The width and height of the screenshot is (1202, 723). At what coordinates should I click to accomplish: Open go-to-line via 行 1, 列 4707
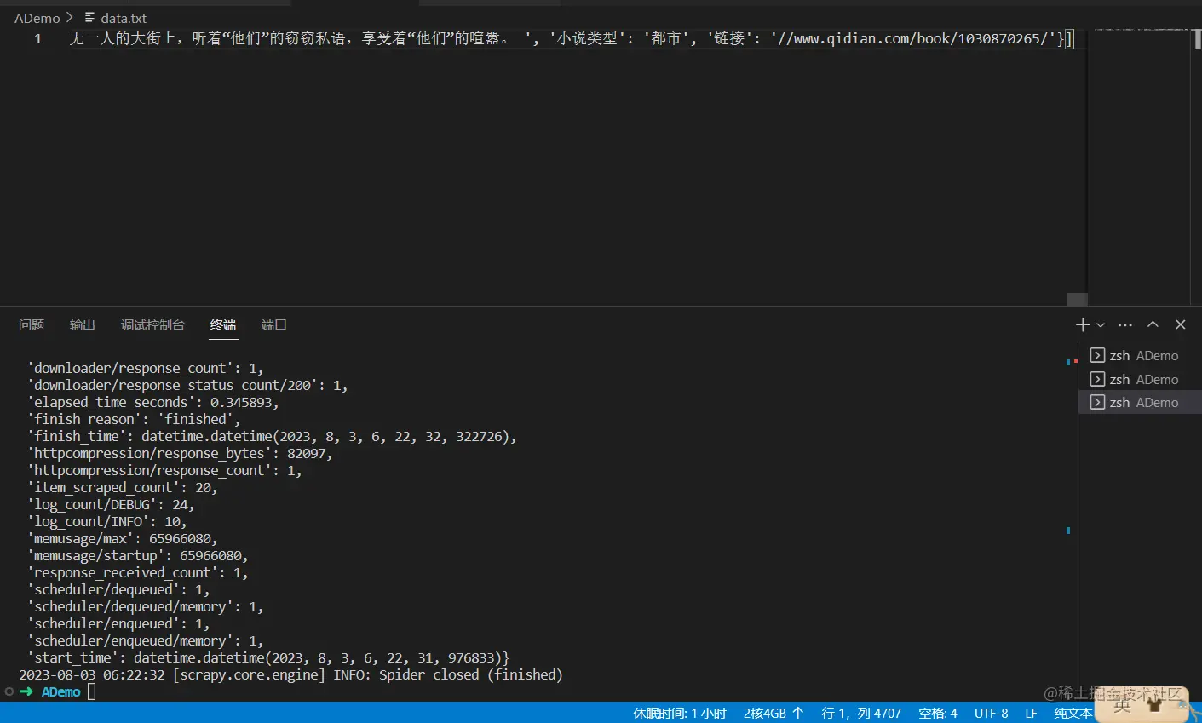pyautogui.click(x=861, y=714)
